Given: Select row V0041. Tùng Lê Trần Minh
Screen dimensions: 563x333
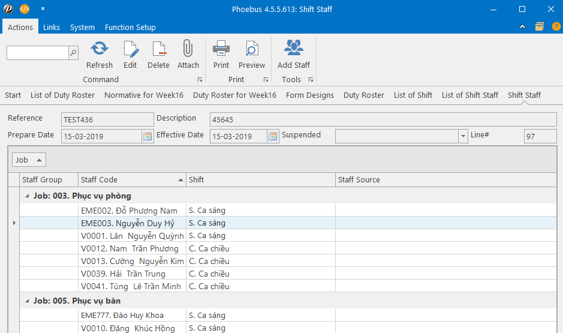Looking at the screenshot, I should point(288,286).
